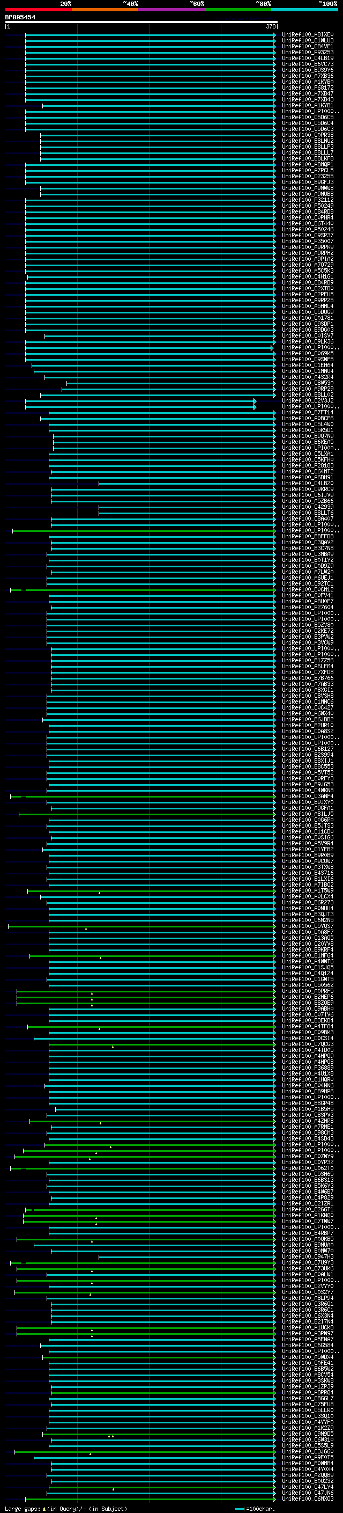The image size is (343, 1513).
Task: Click hit label UniRef100_B9GFJ3
Action: [x=307, y=182]
